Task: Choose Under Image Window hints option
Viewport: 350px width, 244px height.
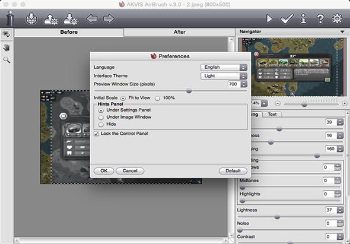Action: pos(101,118)
